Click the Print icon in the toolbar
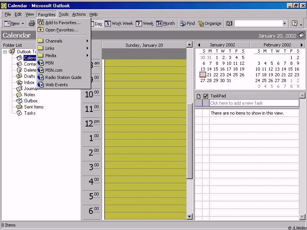The width and height of the screenshot is (307, 230). [32, 24]
